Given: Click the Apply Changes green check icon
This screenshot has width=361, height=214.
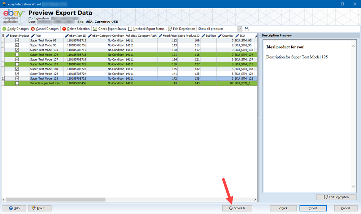Looking at the screenshot, I should click(x=4, y=29).
